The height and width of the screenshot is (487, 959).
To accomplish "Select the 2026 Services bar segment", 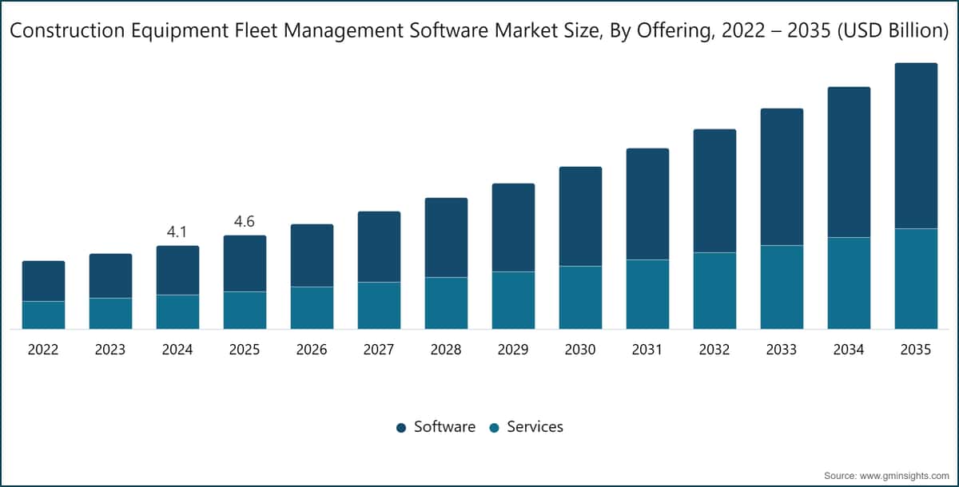I will 312,308.
